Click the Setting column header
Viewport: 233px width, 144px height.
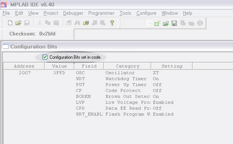click(x=172, y=66)
